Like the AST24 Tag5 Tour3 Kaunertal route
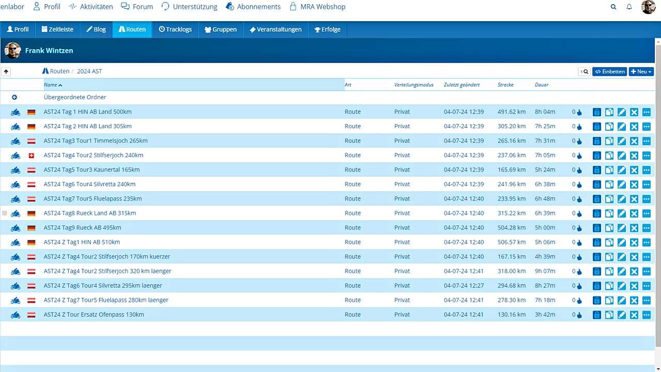661x372 pixels. (579, 170)
